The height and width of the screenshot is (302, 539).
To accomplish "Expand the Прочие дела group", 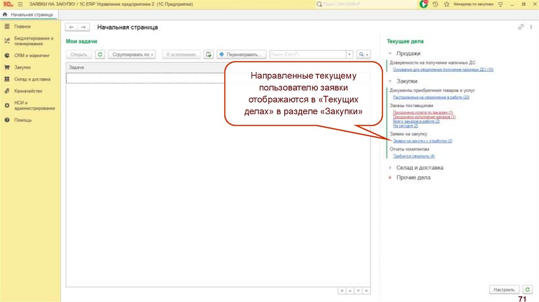I will (390, 178).
